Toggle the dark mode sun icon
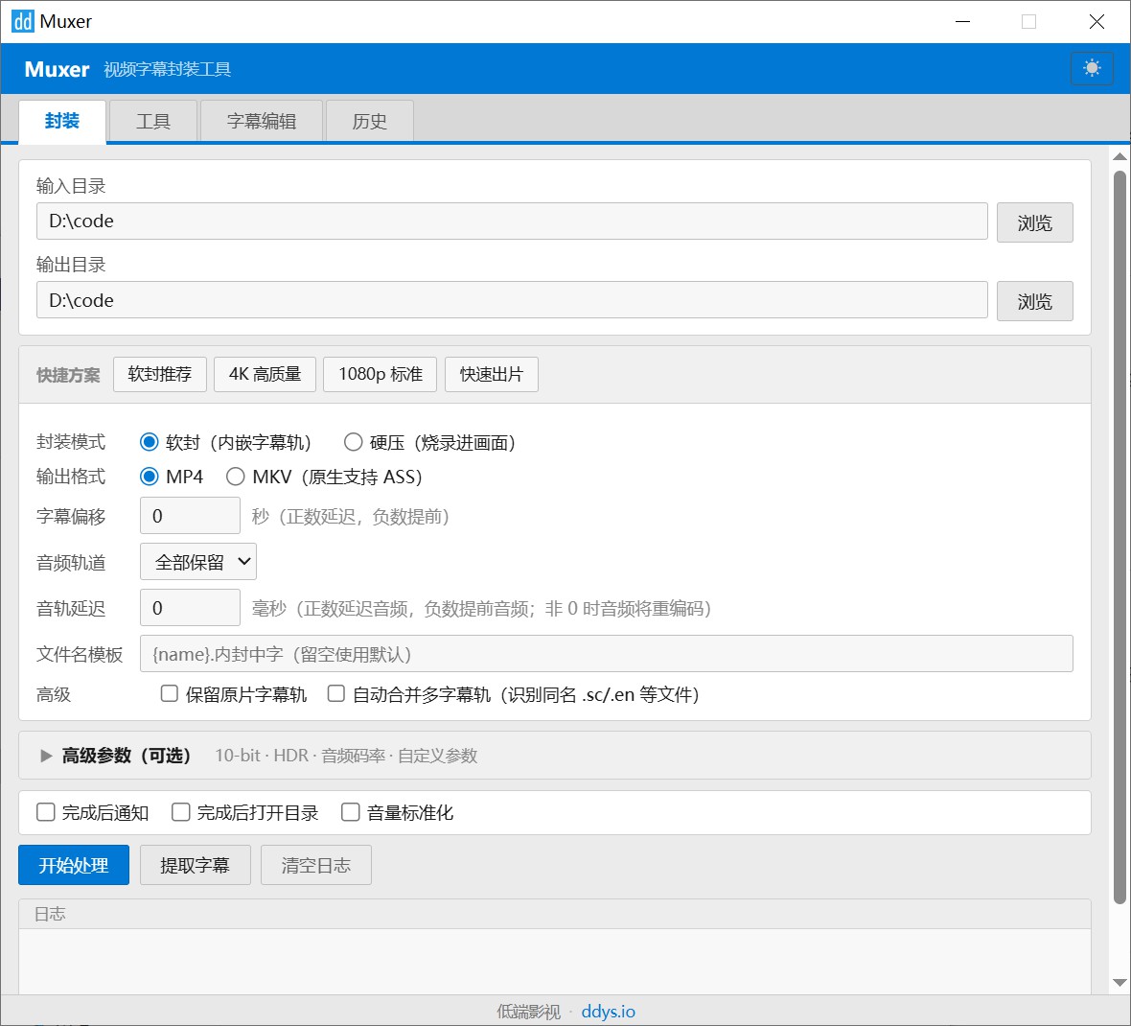This screenshot has height=1026, width=1131. coord(1092,67)
